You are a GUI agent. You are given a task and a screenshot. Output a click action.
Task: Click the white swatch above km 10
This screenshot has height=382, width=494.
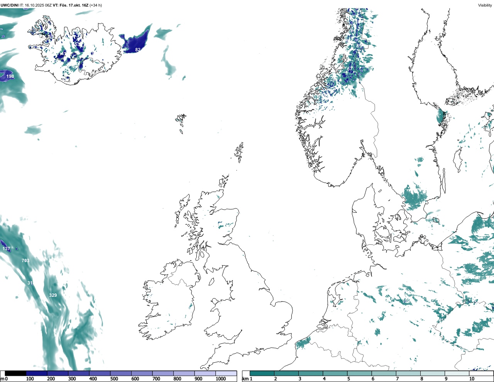(x=481, y=373)
